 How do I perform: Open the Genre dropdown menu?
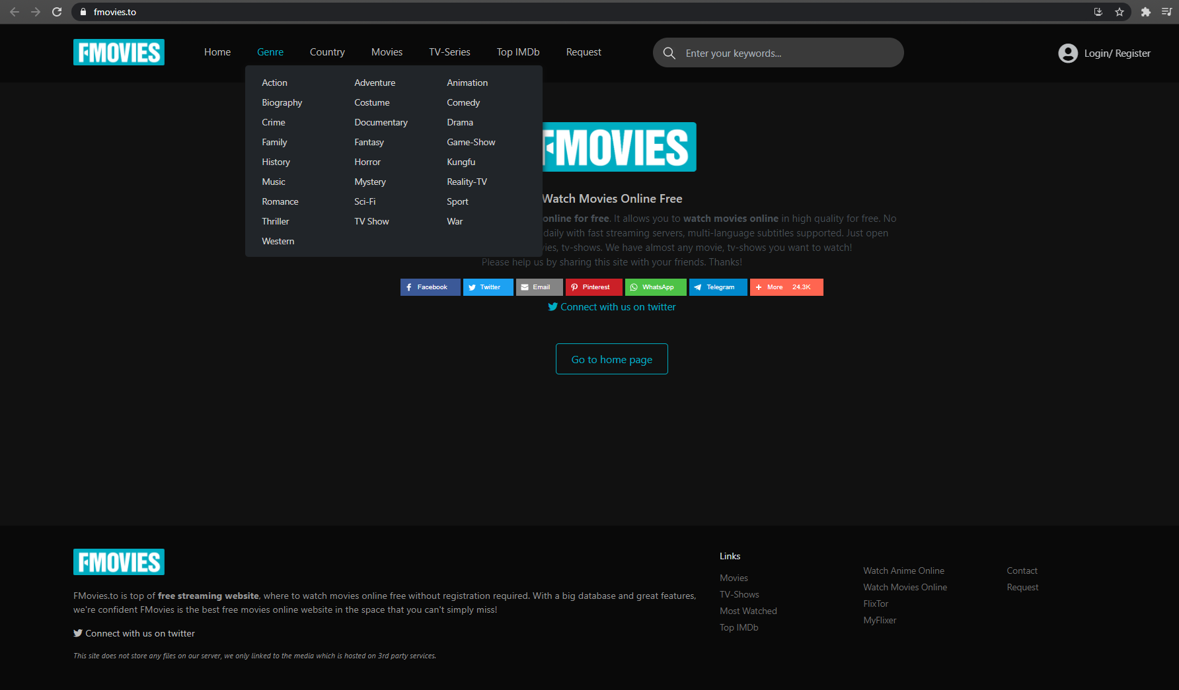coord(270,52)
